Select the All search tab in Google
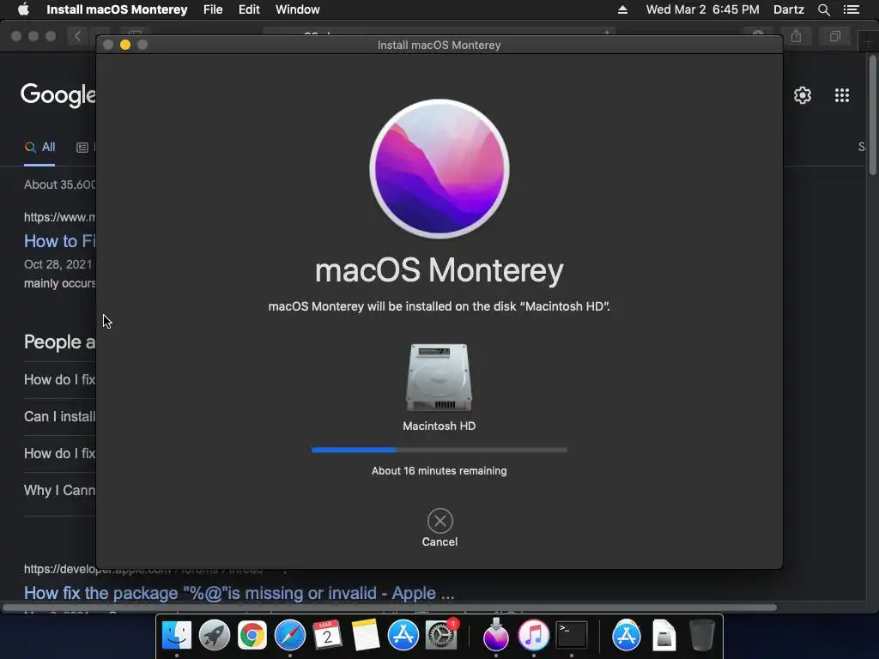 (x=39, y=148)
